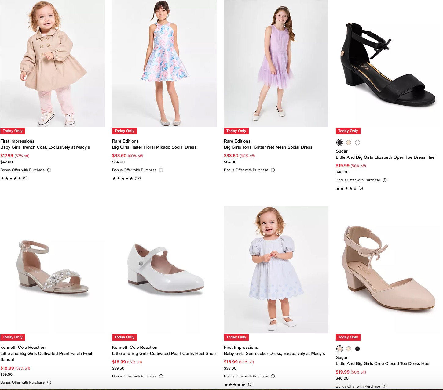The image size is (443, 390).
Task: Open bonus info icon for Farah Heel Sandal
Action: tap(49, 382)
